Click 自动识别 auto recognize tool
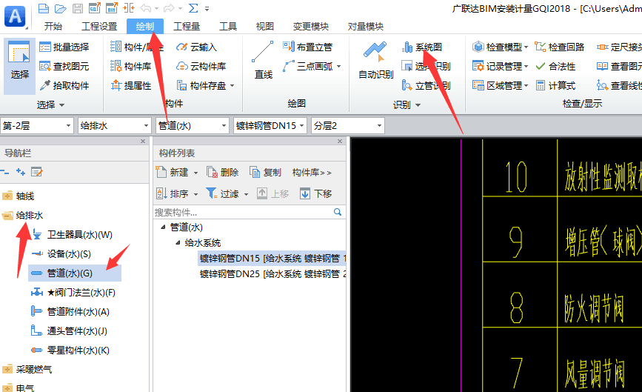The image size is (642, 392). point(376,60)
